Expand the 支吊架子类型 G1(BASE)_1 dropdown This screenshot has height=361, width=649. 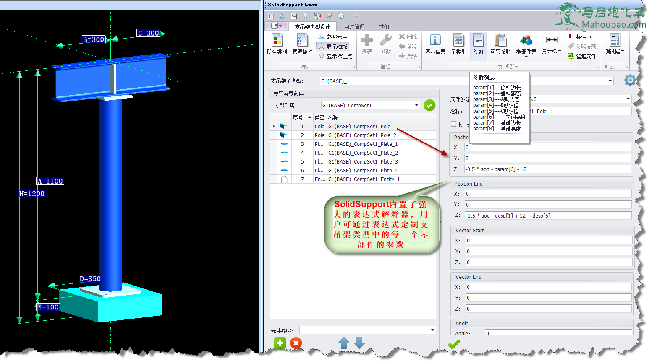click(610, 81)
